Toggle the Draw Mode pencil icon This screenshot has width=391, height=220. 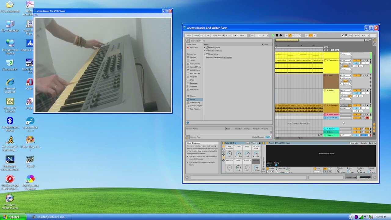[x=343, y=35]
